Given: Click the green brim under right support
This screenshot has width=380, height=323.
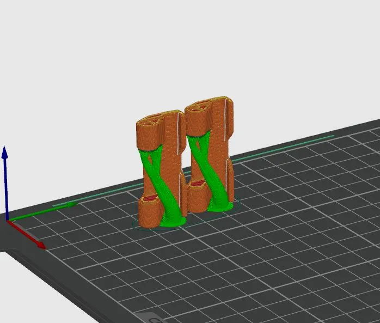Looking at the screenshot, I should click(x=221, y=208).
